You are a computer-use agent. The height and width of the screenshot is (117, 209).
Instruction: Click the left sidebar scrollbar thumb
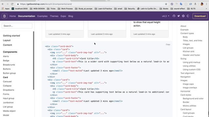pos(34,60)
